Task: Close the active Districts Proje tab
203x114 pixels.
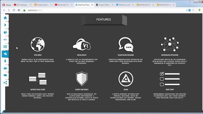Action: point(92,5)
